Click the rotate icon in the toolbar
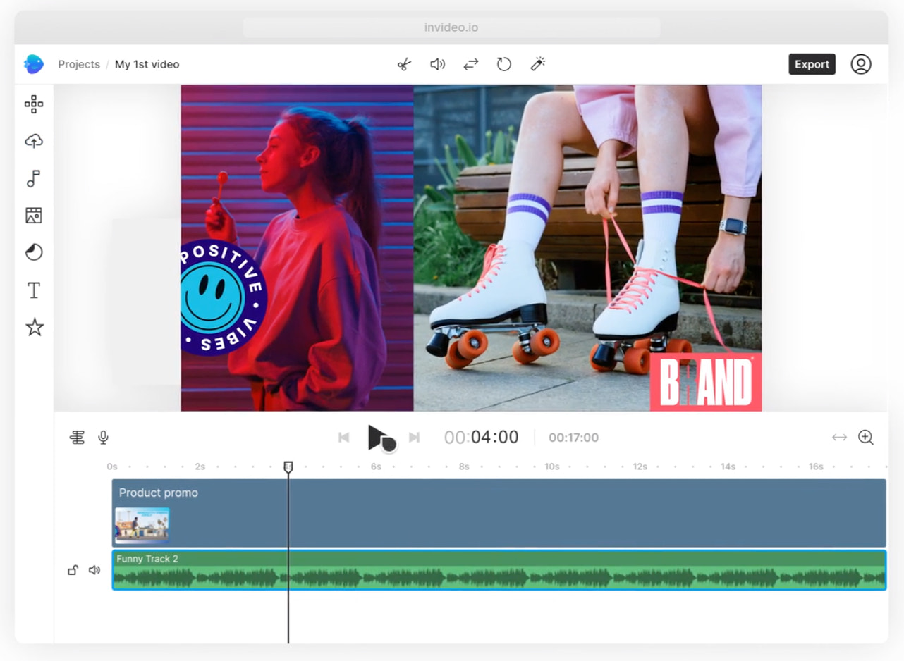Viewport: 904px width, 661px height. [x=503, y=64]
